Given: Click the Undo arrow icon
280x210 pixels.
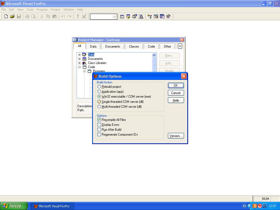Looking at the screenshot, I should click(63, 16).
